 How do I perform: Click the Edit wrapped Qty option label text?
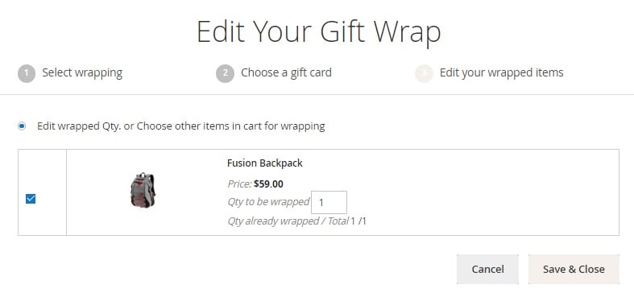(180, 126)
